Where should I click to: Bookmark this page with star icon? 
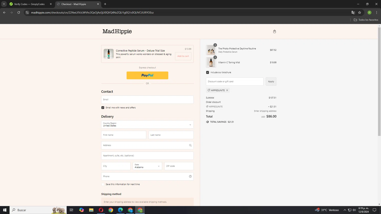point(360,12)
